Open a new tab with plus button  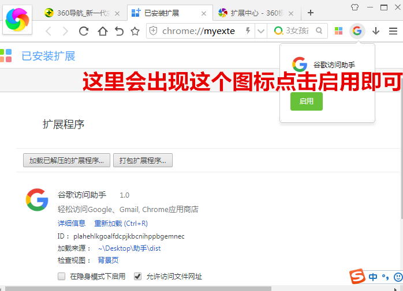[311, 13]
